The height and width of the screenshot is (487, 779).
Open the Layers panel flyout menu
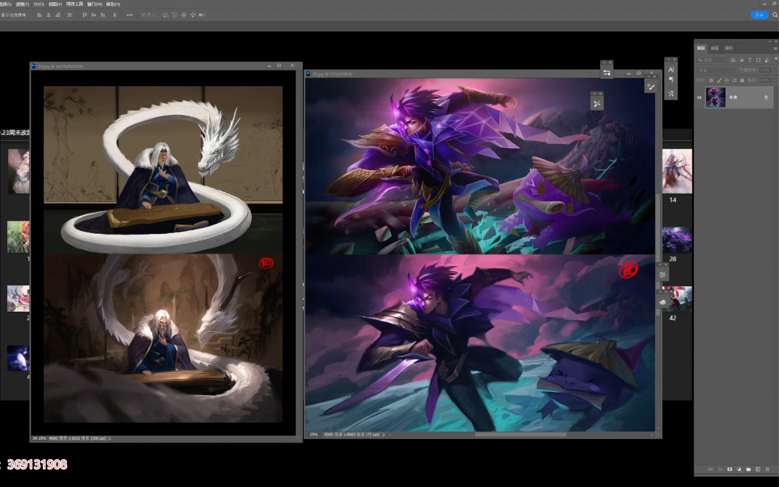pos(775,48)
